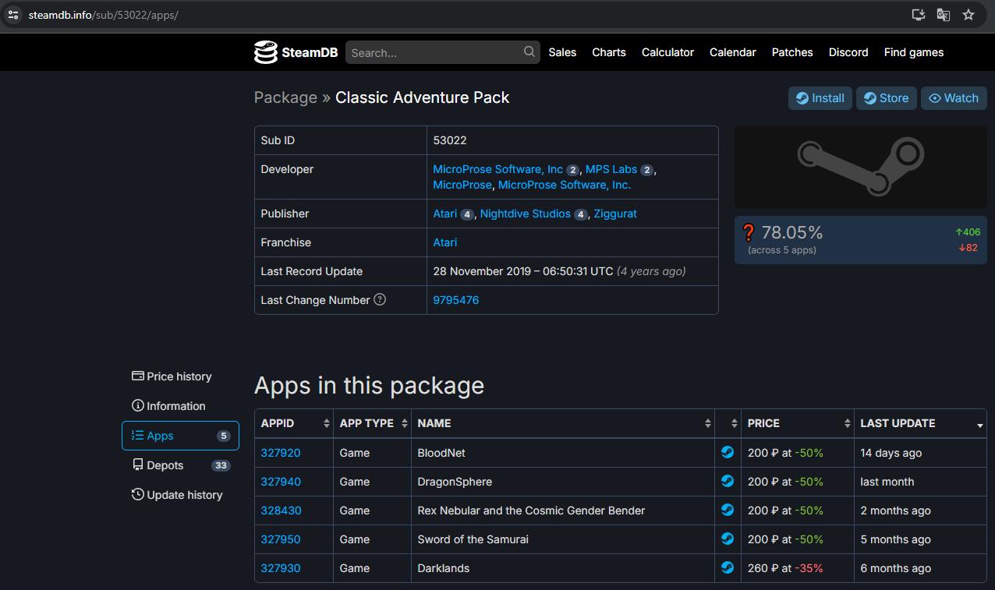This screenshot has width=995, height=590.
Task: Open app ID 328430
Action: click(x=281, y=511)
